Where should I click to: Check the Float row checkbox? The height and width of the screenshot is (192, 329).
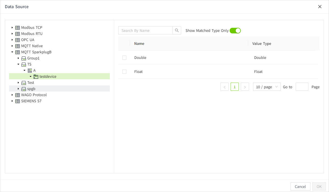124,72
